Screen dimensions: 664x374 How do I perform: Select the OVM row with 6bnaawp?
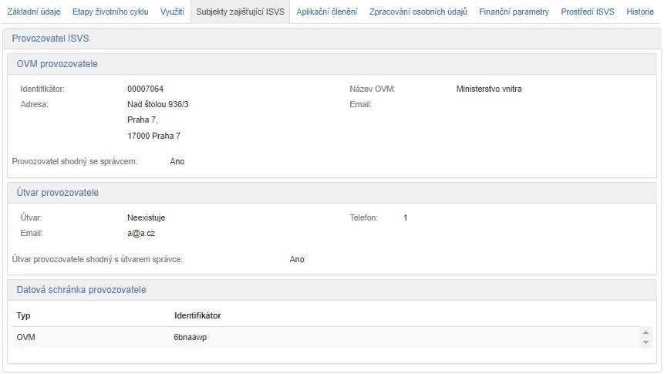pyautogui.click(x=324, y=337)
